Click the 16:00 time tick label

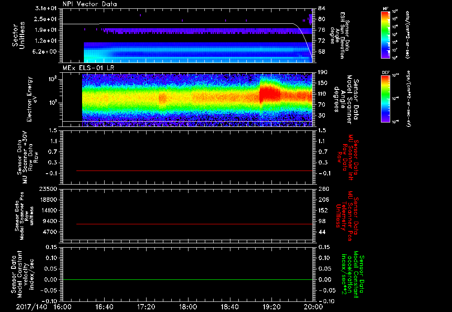pyautogui.click(x=63, y=307)
